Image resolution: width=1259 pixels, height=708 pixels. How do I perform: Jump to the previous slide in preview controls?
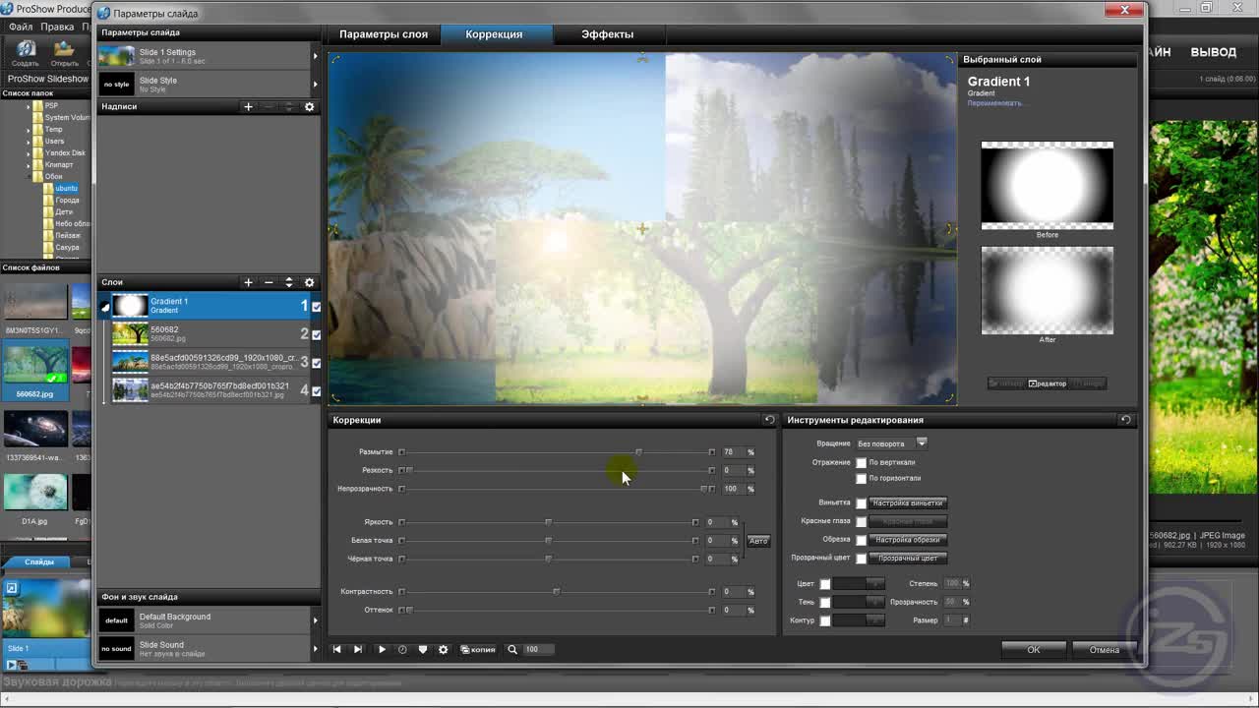click(336, 649)
